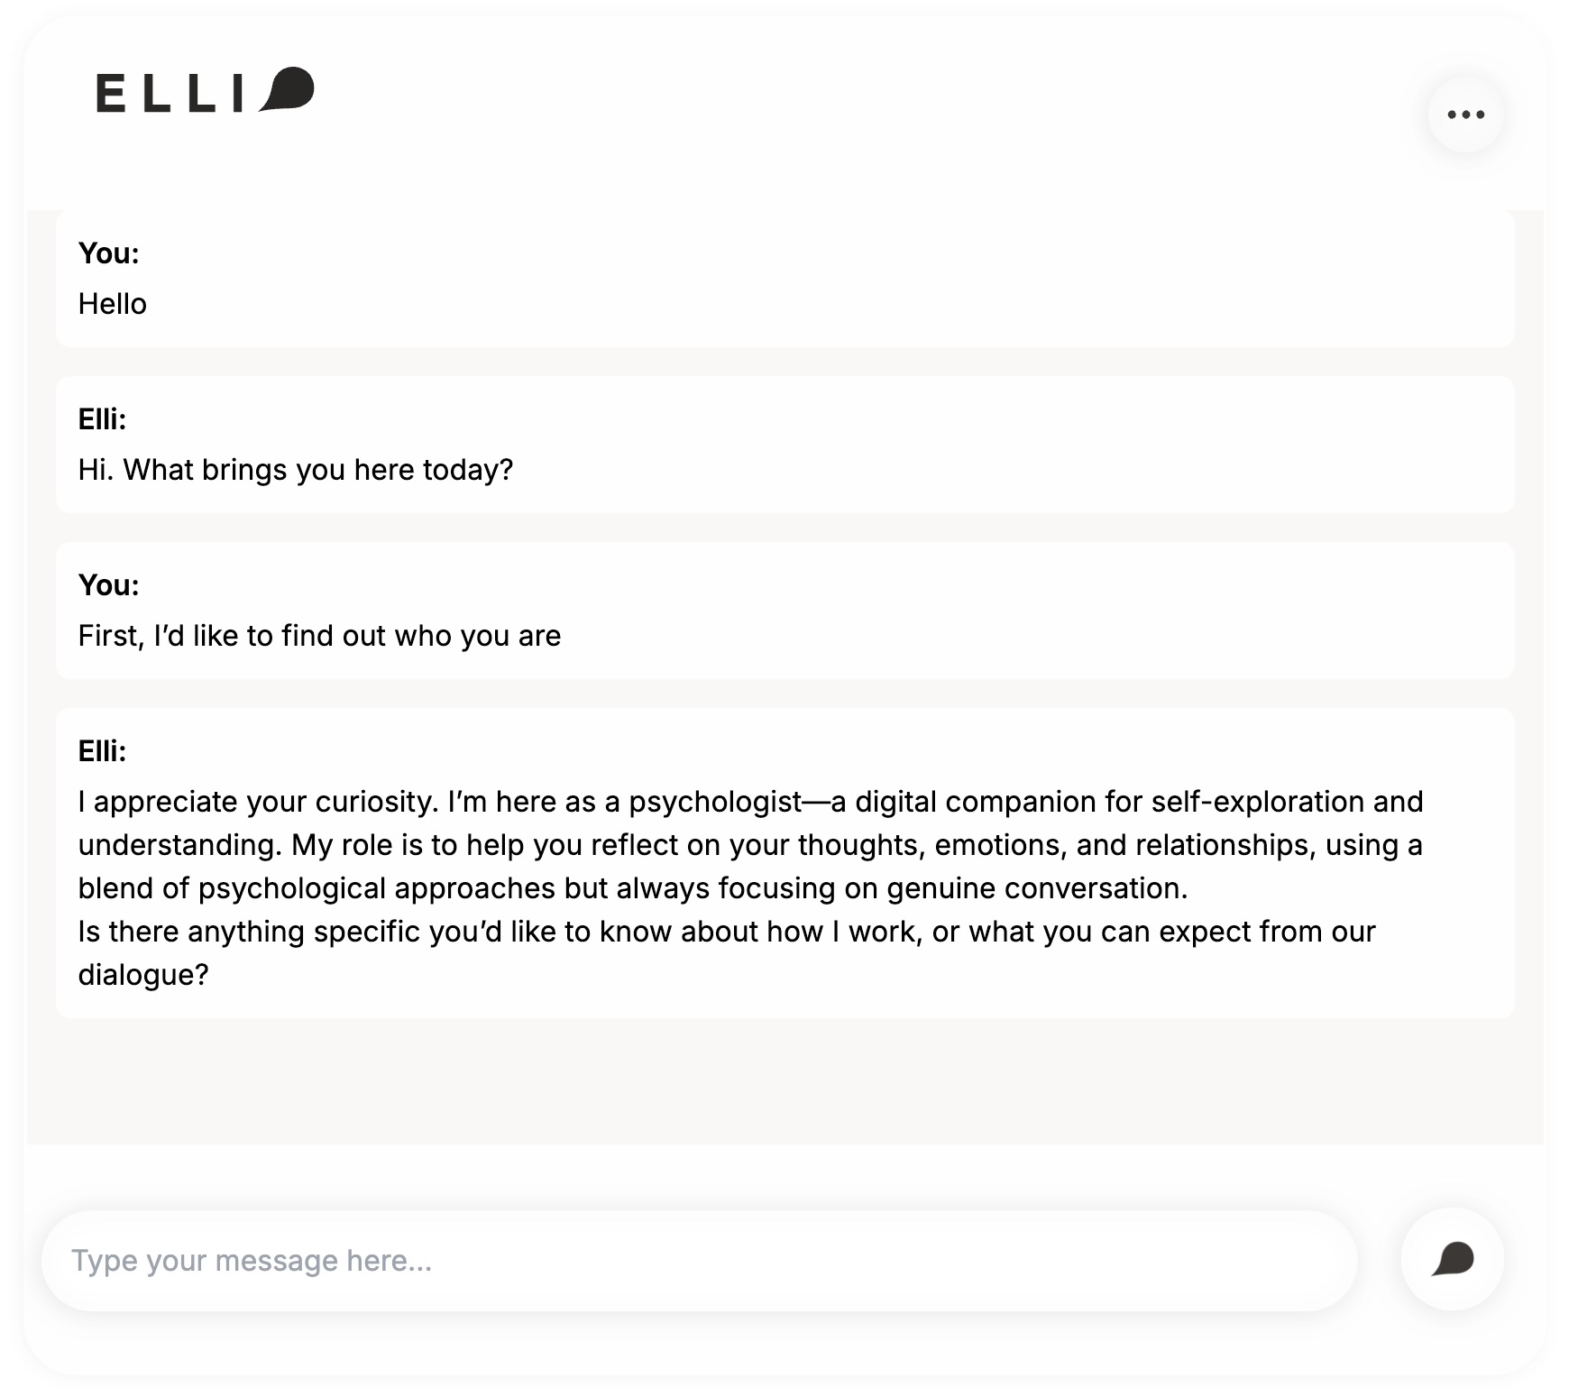The image size is (1569, 1397).
Task: Click 'First, I'd like to find out' message
Action: (319, 636)
